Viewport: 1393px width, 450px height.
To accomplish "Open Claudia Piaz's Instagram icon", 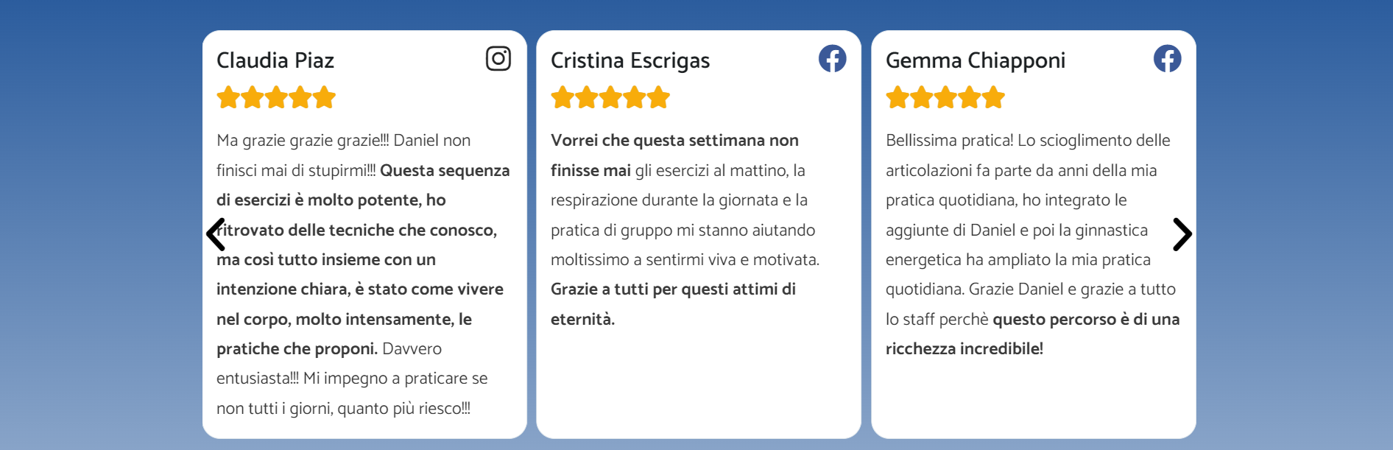I will point(498,58).
